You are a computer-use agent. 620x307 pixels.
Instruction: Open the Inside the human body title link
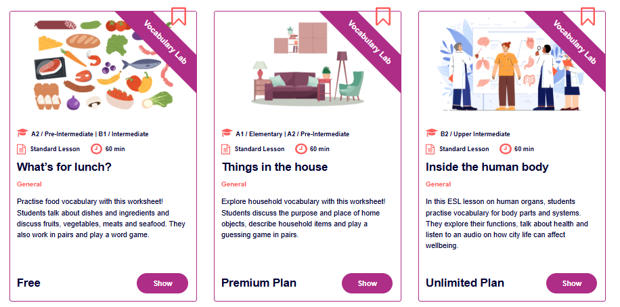pos(487,167)
